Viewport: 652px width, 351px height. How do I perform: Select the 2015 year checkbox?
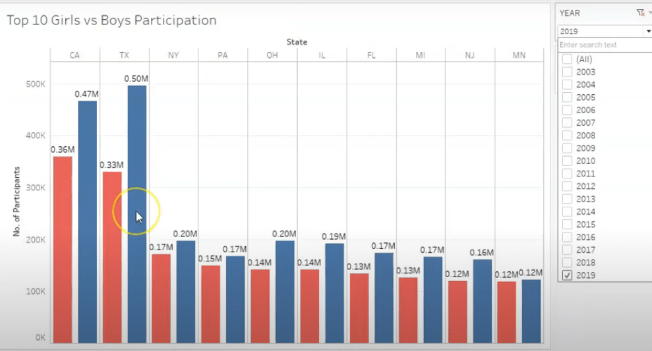point(567,225)
